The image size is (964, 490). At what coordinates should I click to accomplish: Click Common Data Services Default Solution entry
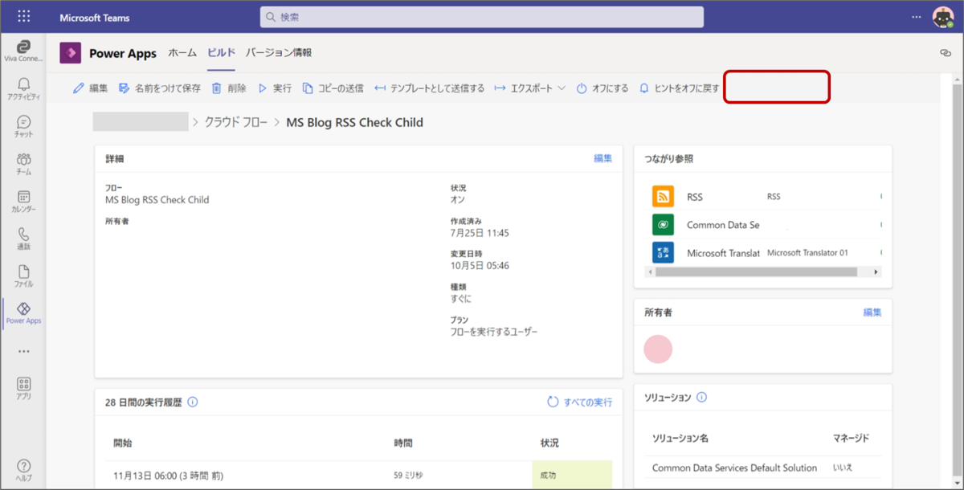tap(734, 468)
